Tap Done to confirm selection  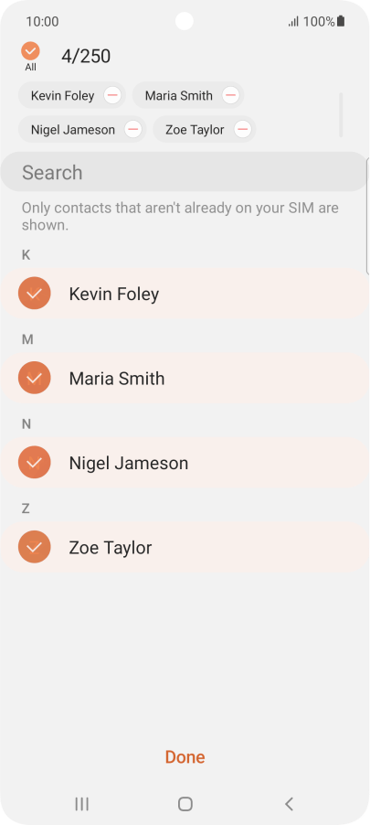point(185,756)
